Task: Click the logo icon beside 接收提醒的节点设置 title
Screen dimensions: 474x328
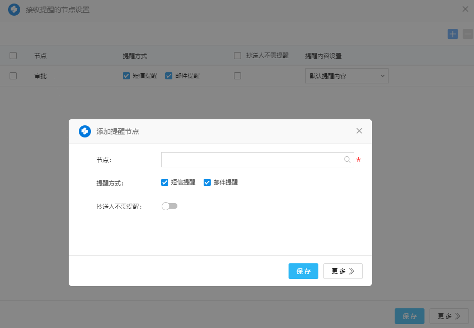Action: [14, 10]
